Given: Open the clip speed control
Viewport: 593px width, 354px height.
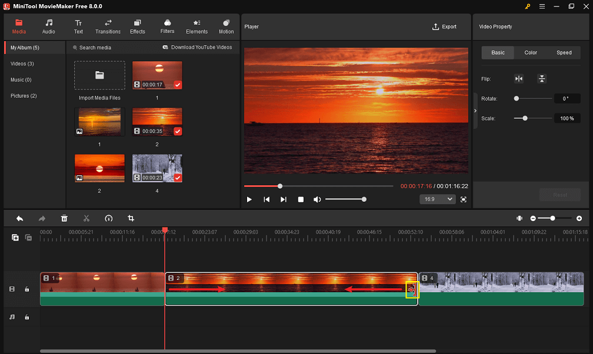Looking at the screenshot, I should click(x=108, y=218).
